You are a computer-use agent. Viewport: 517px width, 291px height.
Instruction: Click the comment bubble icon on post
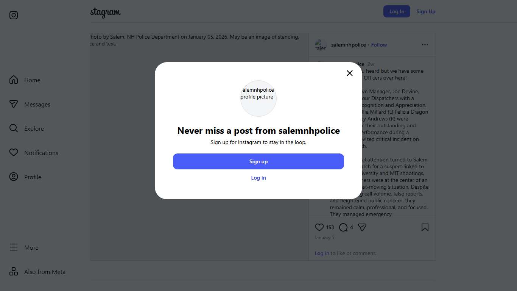(343, 227)
